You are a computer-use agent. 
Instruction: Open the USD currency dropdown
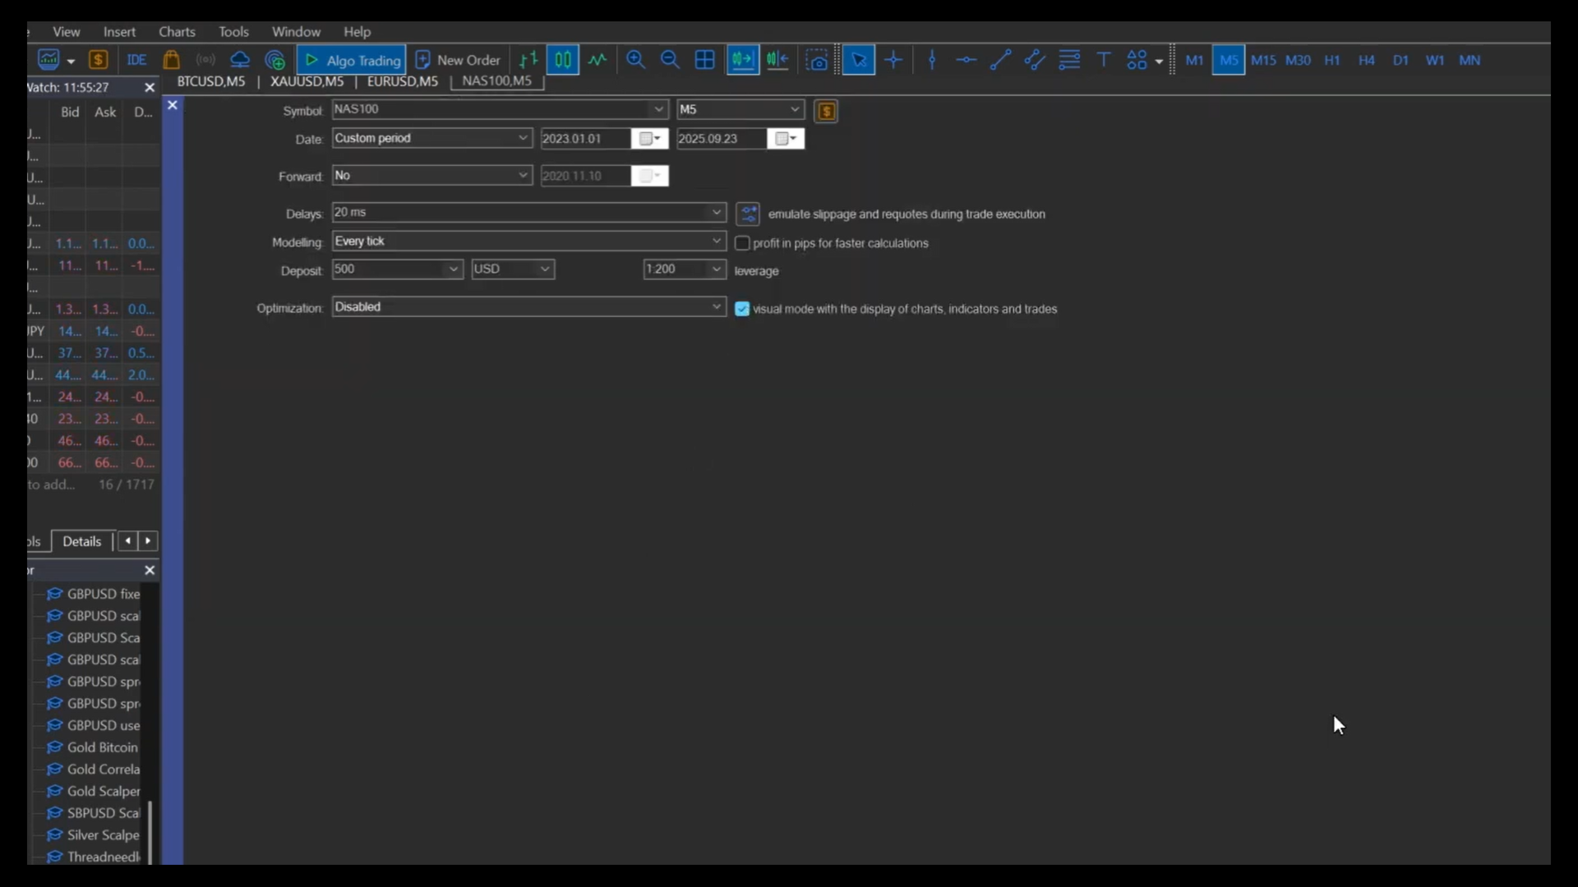click(x=513, y=269)
